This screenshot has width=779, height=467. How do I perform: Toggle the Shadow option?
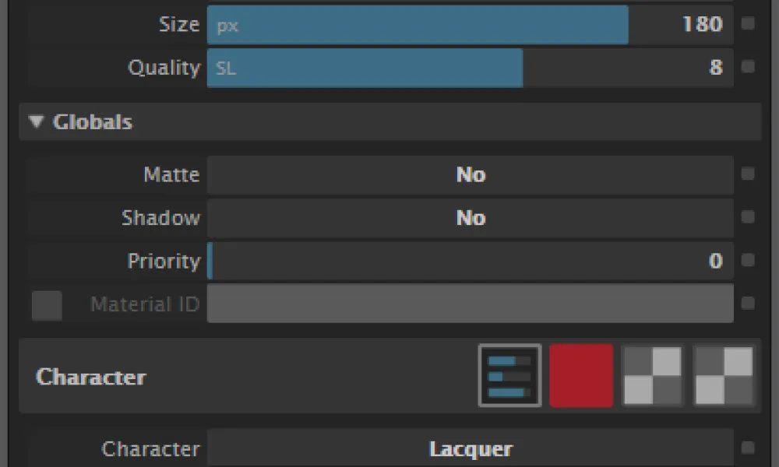coord(470,218)
